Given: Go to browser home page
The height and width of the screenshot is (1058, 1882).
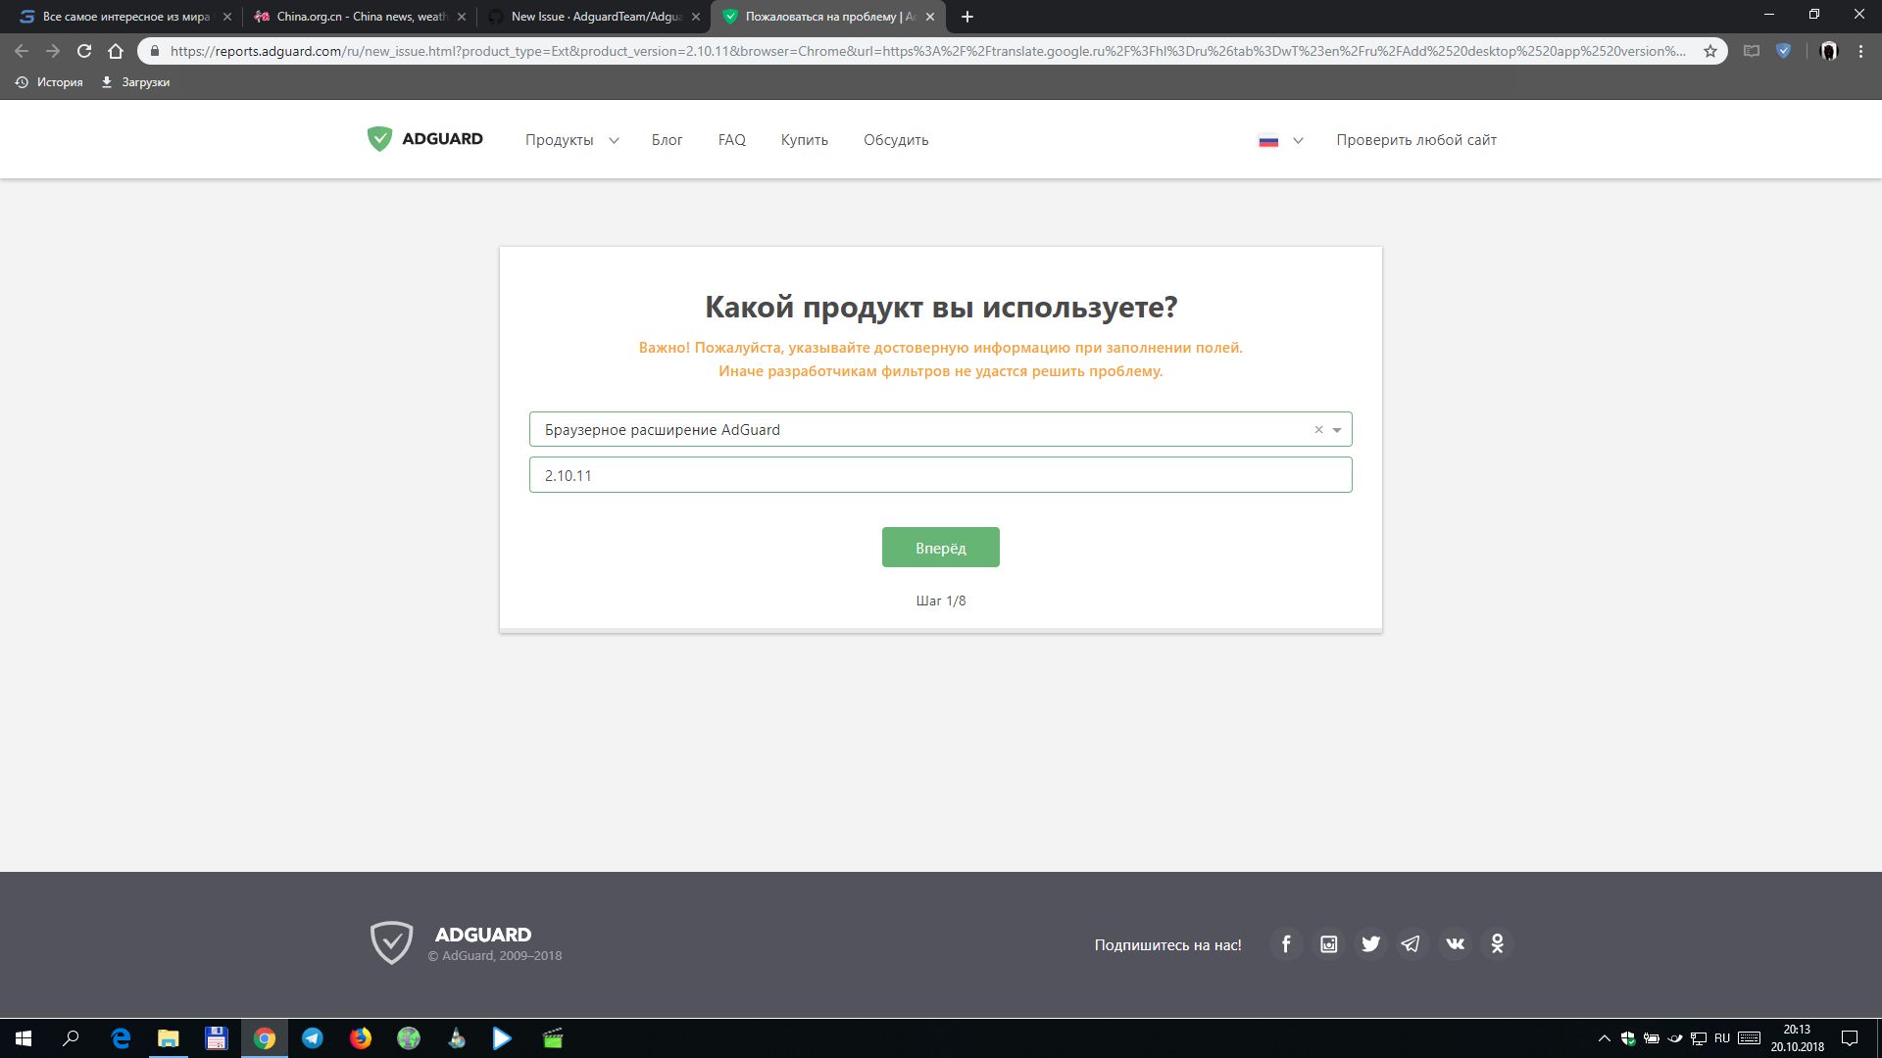Looking at the screenshot, I should (x=116, y=51).
